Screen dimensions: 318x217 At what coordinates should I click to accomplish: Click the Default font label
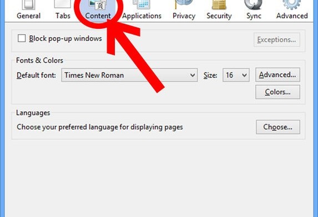(36, 75)
